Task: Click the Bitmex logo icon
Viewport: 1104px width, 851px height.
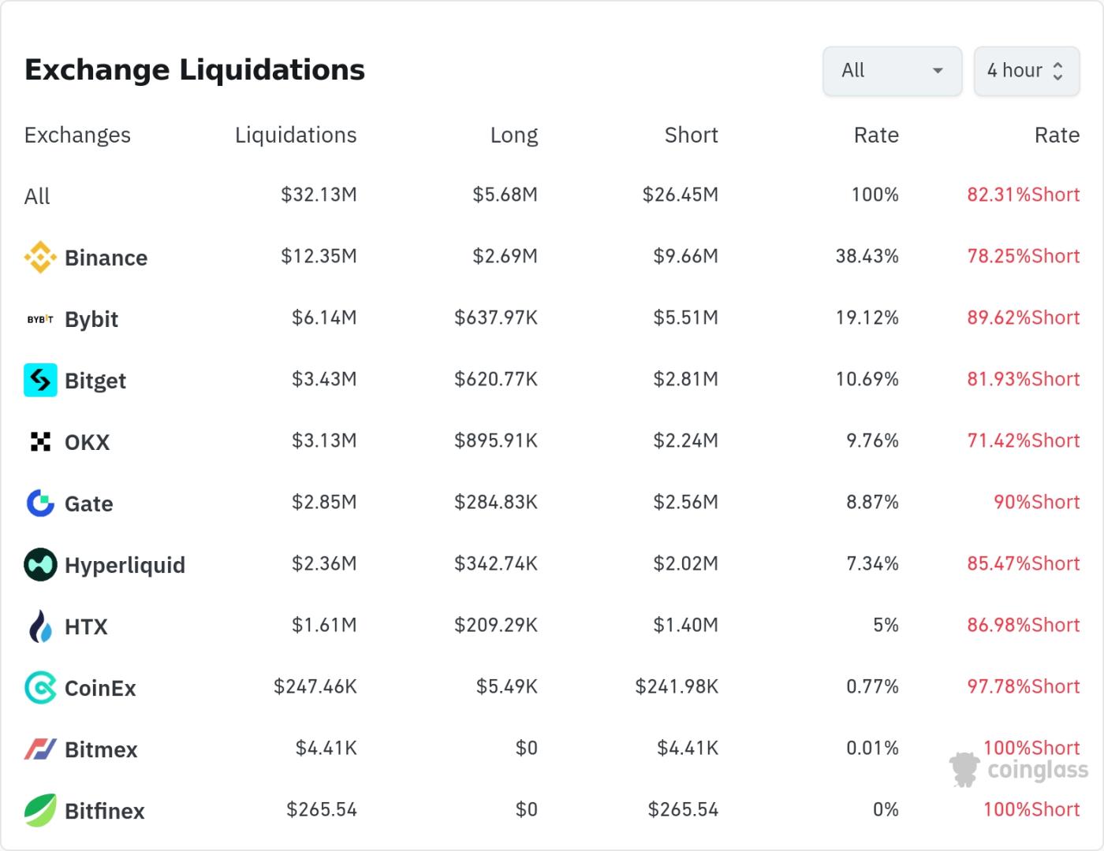Action: click(40, 749)
